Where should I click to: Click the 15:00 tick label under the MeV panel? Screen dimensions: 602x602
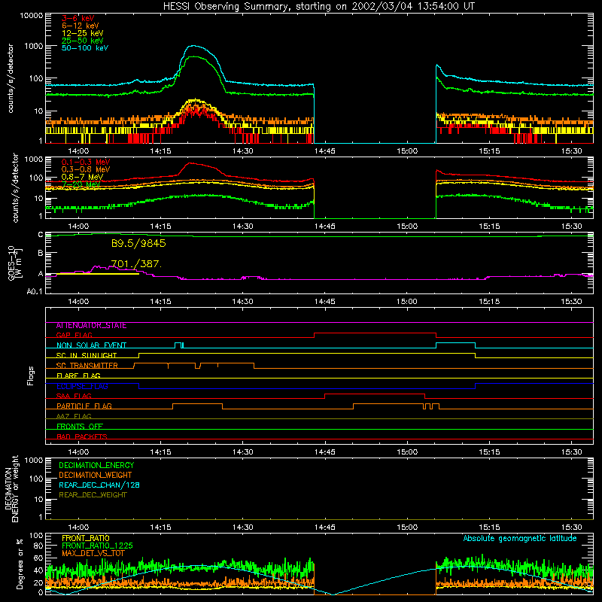tap(407, 227)
